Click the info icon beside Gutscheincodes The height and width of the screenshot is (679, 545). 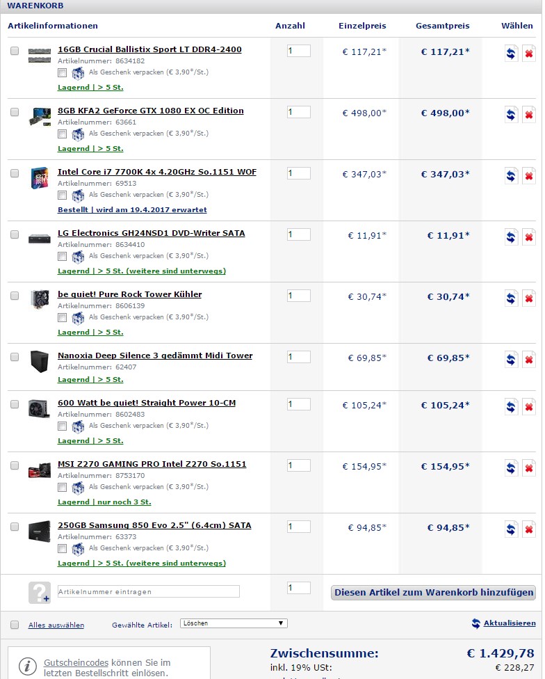click(x=28, y=665)
